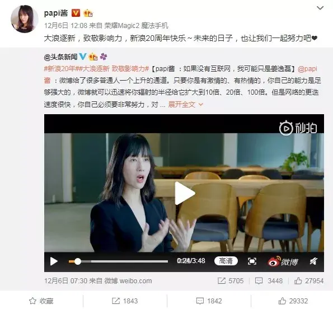Click the 秒拍 watermark logo

point(298,128)
